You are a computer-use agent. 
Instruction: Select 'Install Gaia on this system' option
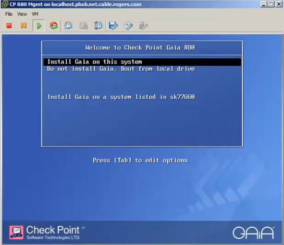point(142,62)
